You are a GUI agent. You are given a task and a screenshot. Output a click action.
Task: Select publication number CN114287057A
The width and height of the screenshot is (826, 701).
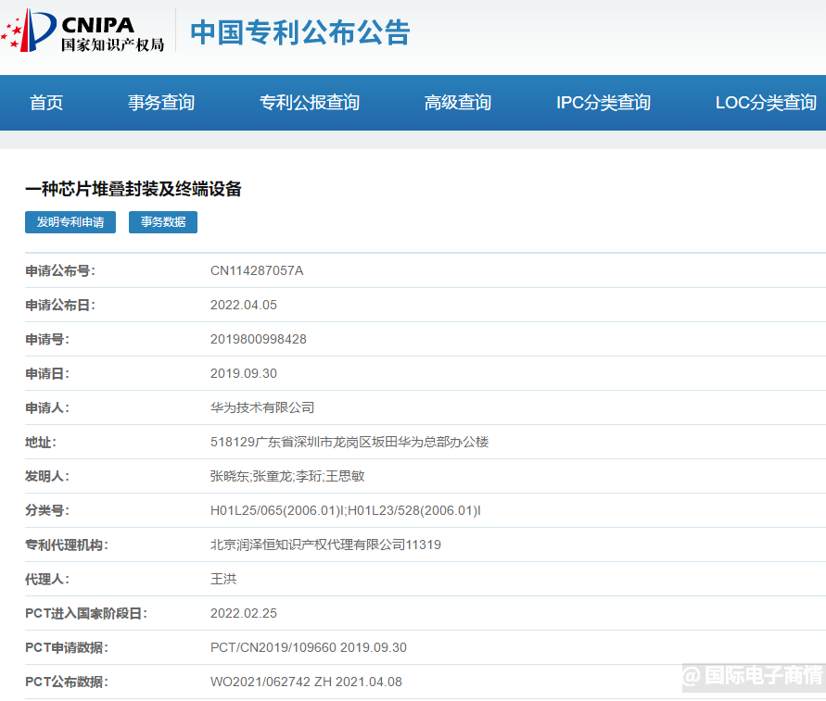(257, 271)
